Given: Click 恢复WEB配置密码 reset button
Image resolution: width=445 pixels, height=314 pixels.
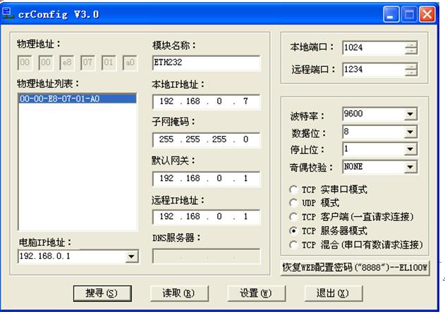Looking at the screenshot, I should click(x=355, y=268).
